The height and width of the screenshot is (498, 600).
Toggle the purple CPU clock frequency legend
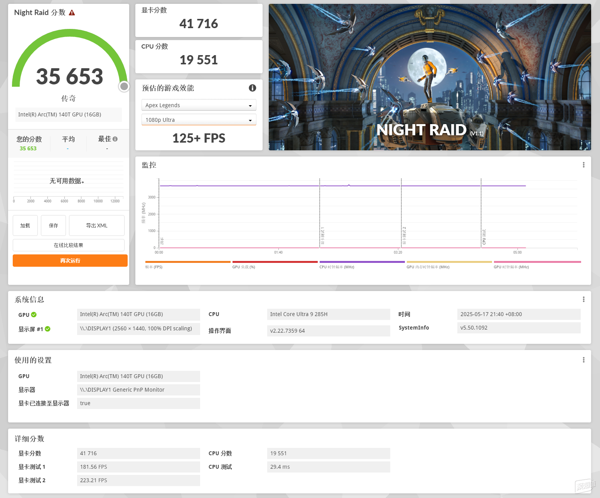(x=362, y=264)
